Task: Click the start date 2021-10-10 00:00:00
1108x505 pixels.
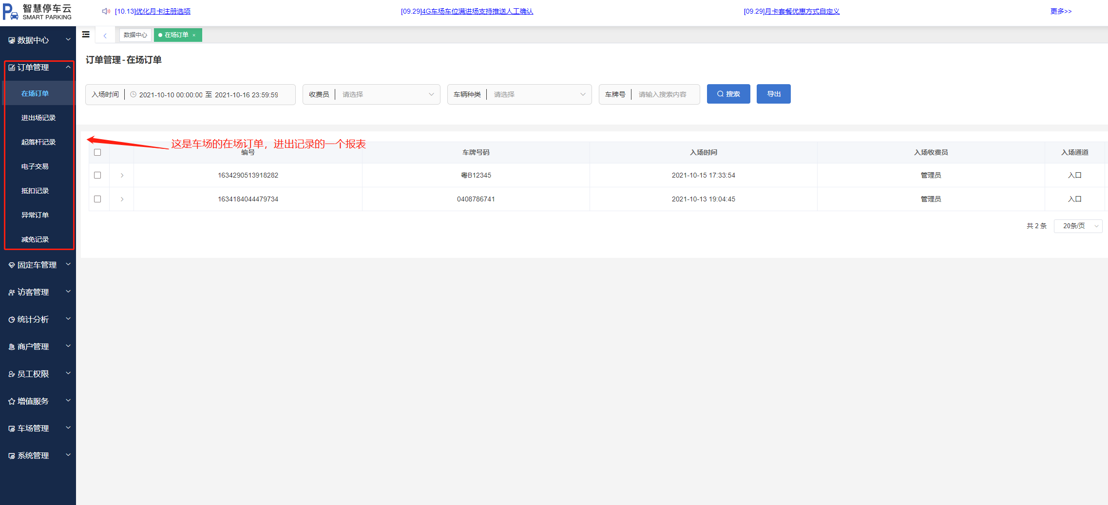Action: [x=171, y=95]
